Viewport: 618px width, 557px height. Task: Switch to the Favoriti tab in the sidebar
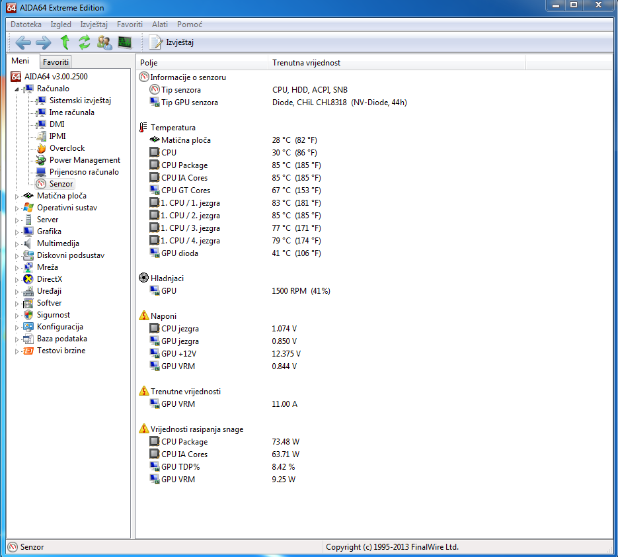point(56,62)
